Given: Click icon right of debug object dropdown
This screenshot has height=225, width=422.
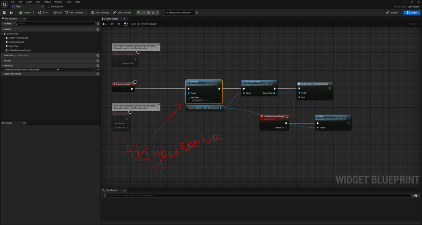Looking at the screenshot, I should tap(197, 13).
